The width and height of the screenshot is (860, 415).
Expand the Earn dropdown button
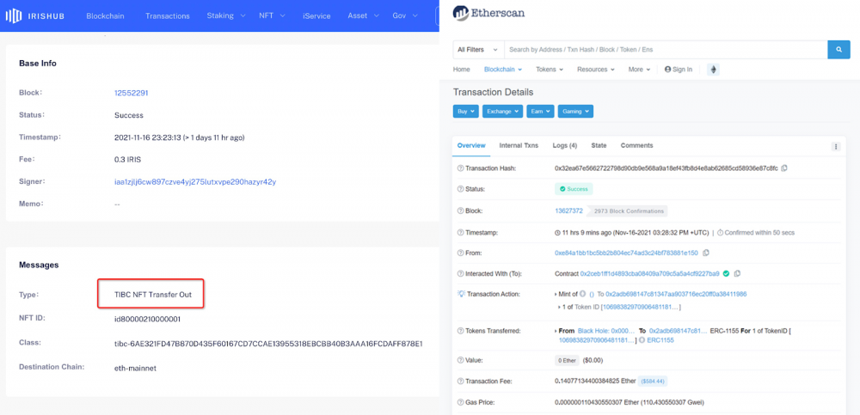[x=540, y=112]
